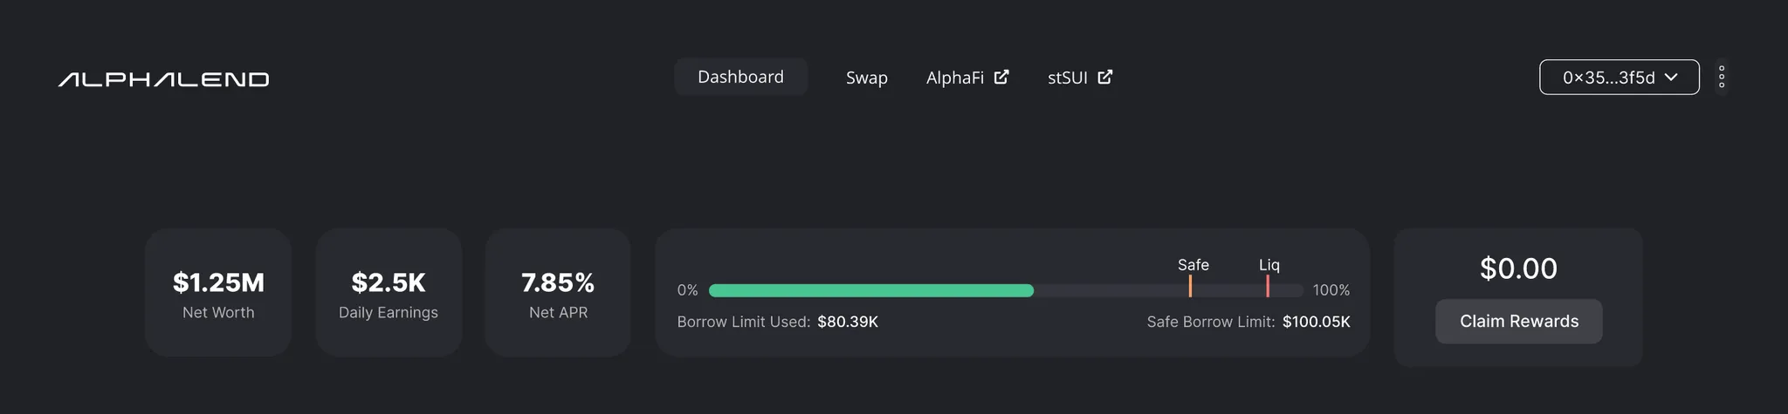Click the green borrow limit progress bar

[870, 290]
